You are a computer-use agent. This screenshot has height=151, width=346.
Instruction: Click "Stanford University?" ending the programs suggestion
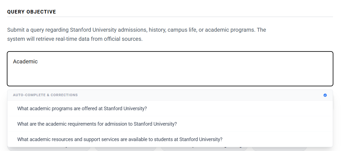125,109
